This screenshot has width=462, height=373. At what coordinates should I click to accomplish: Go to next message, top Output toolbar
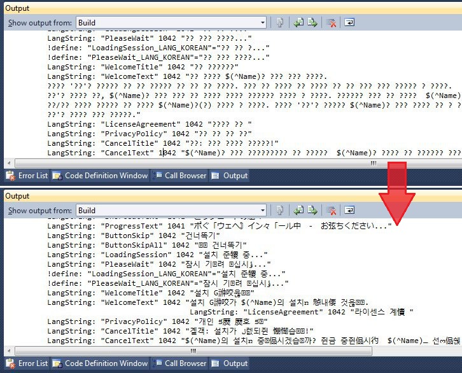(312, 22)
